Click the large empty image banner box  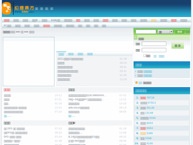29,61
